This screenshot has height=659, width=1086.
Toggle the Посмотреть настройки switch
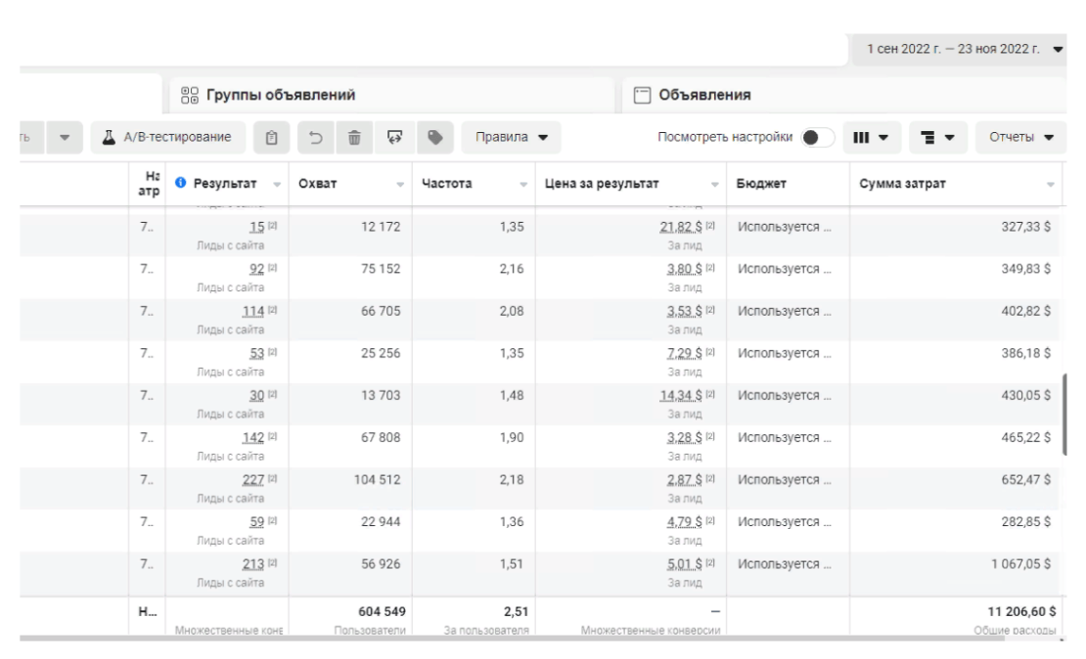817,137
